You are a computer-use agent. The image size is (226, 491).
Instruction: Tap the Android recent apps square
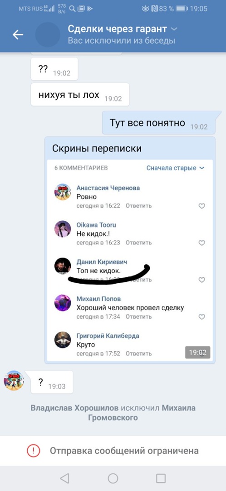click(x=161, y=478)
